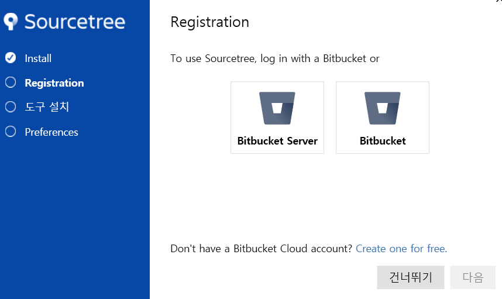The width and height of the screenshot is (502, 299).
Task: Open the Install step label
Action: [38, 59]
